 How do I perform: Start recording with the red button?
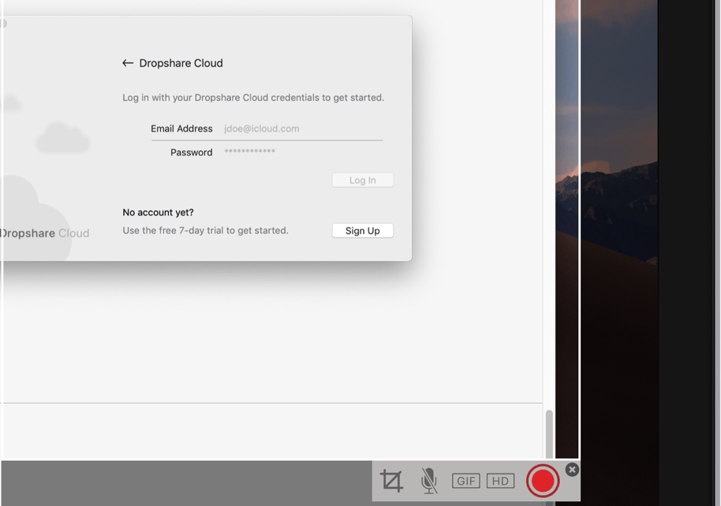click(543, 481)
